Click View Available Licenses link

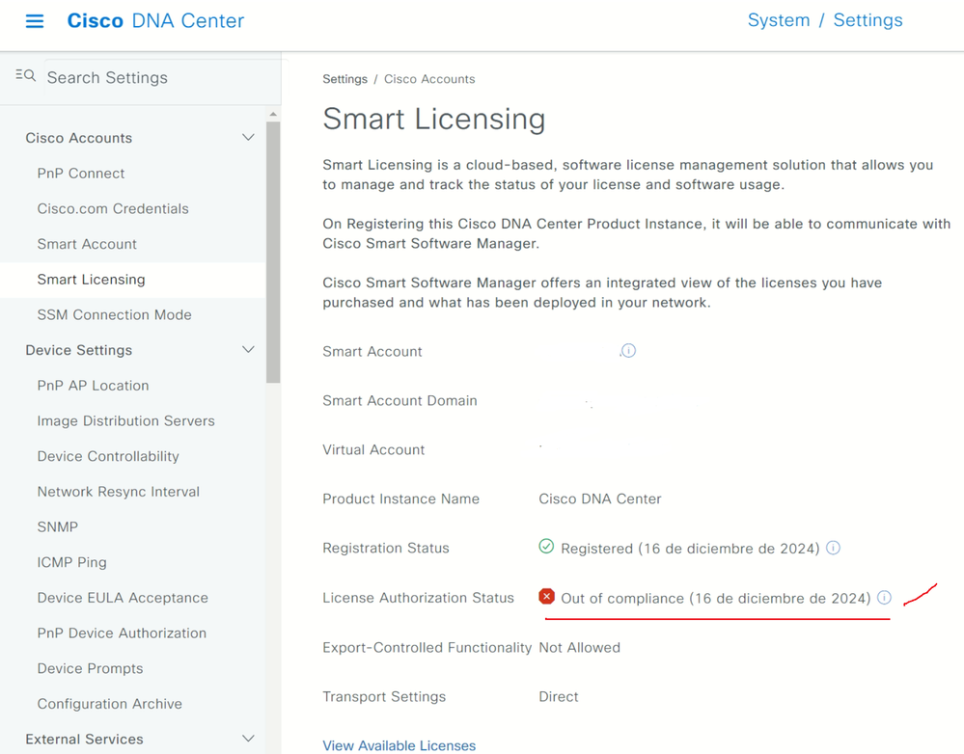[x=399, y=745]
